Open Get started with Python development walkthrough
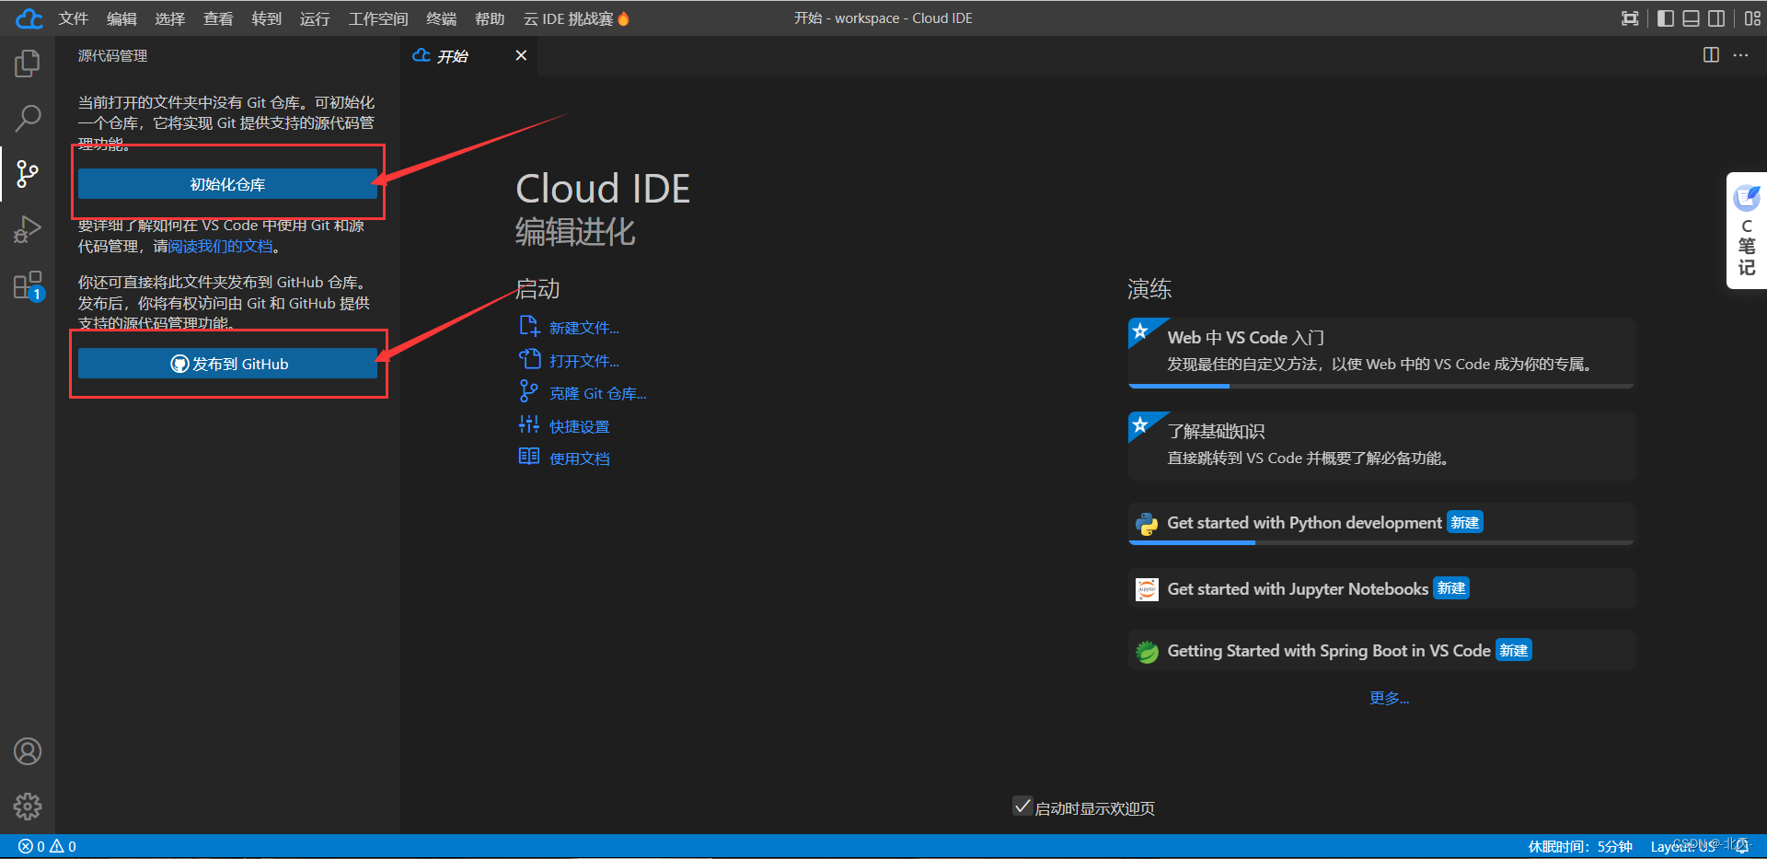Screen dimensions: 1767x859 1381,523
